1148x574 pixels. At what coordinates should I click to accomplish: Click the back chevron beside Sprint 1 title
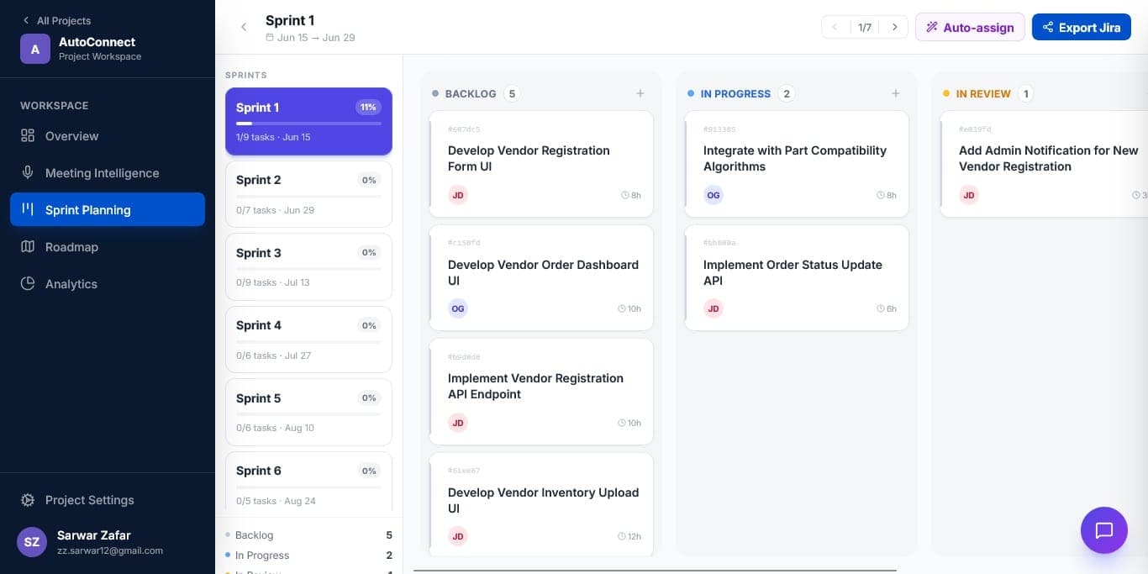(x=244, y=27)
